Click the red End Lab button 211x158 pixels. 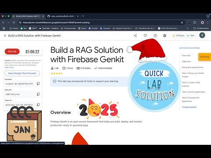point(12,51)
